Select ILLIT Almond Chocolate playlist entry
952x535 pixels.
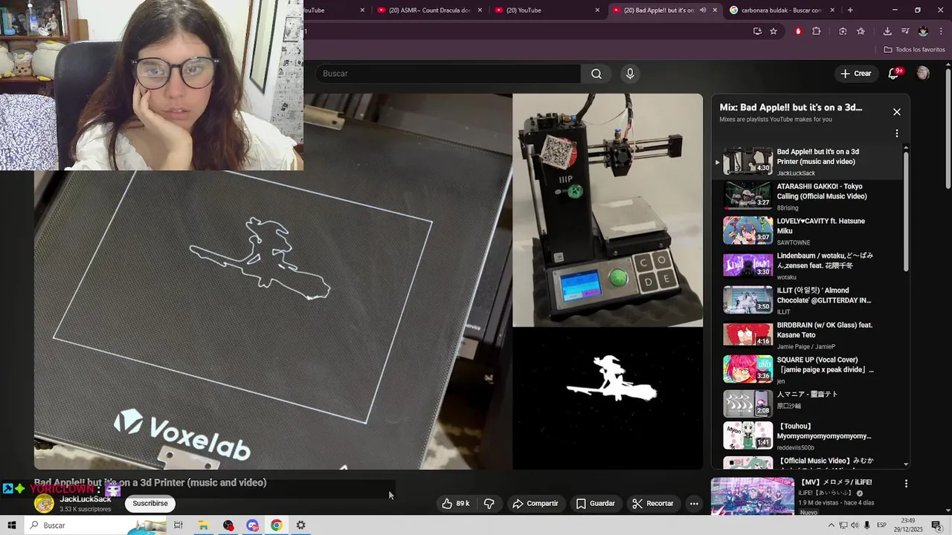tap(807, 300)
